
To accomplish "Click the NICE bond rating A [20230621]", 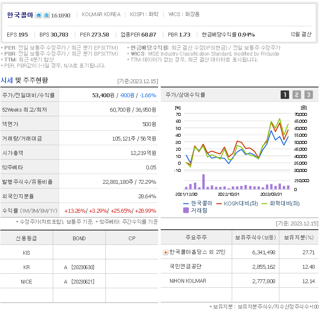I will [x=79, y=282].
